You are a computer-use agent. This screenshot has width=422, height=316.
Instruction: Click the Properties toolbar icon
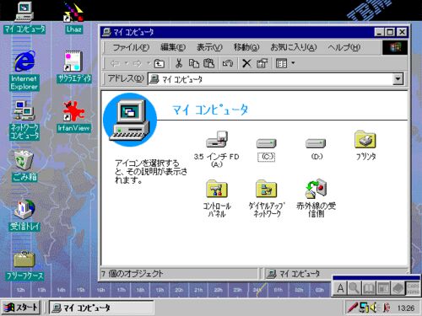click(262, 63)
